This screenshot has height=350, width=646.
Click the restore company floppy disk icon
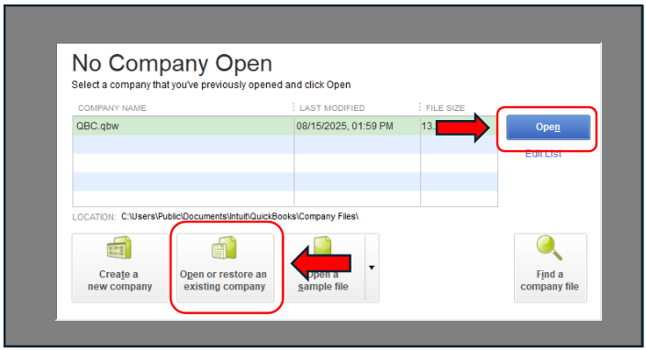pyautogui.click(x=224, y=247)
